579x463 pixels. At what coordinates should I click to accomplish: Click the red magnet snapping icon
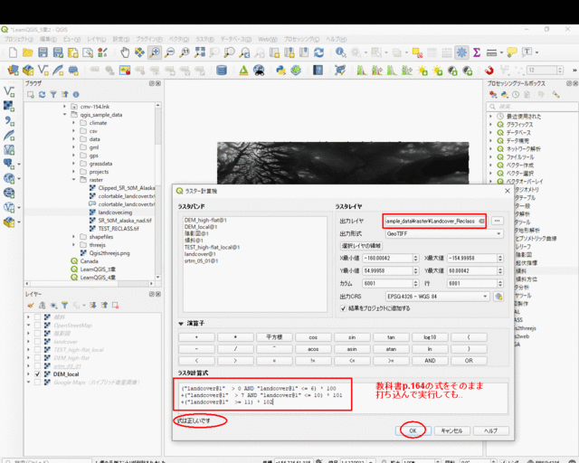point(489,71)
